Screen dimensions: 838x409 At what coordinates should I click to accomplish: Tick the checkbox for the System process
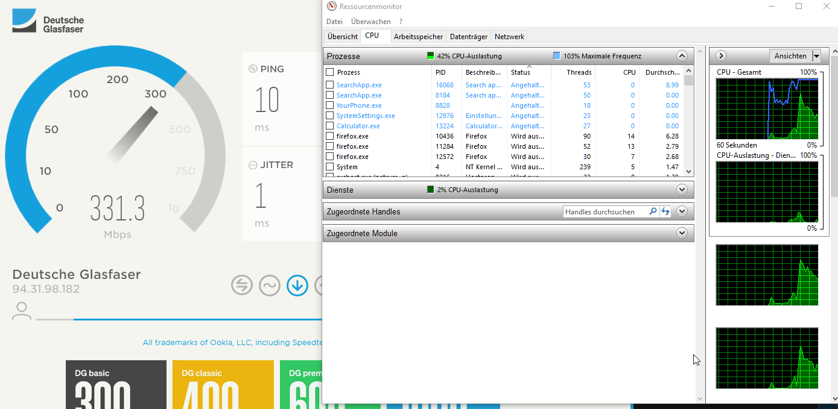pos(330,167)
